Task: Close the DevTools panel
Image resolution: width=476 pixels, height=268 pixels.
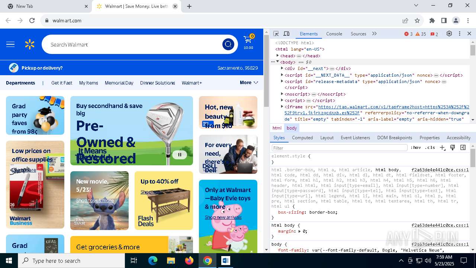Action: tap(469, 33)
